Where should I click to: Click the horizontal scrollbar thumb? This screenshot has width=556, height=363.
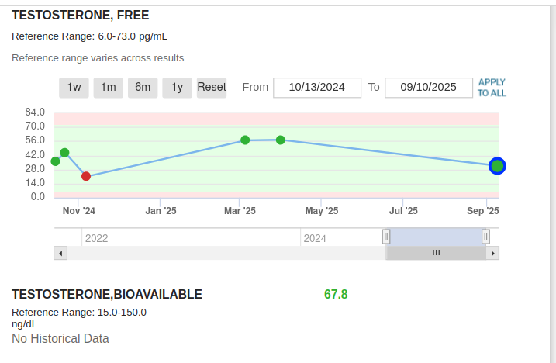tap(436, 253)
